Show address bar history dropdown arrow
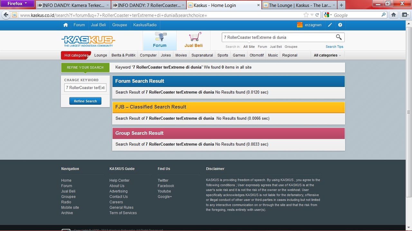The height and width of the screenshot is (231, 412). pos(312,15)
